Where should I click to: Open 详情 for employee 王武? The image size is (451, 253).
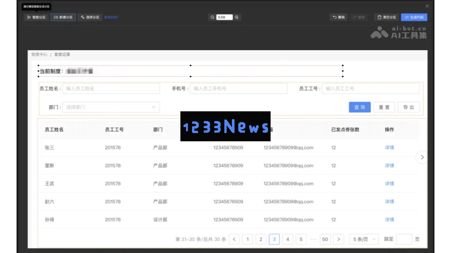tap(389, 184)
